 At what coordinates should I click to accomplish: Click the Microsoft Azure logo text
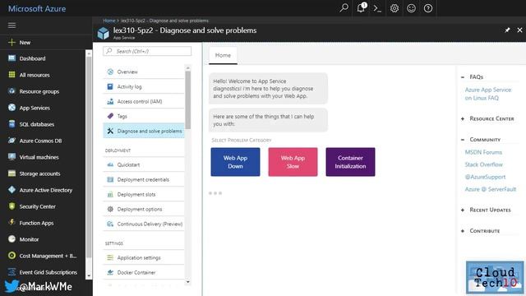(x=37, y=9)
